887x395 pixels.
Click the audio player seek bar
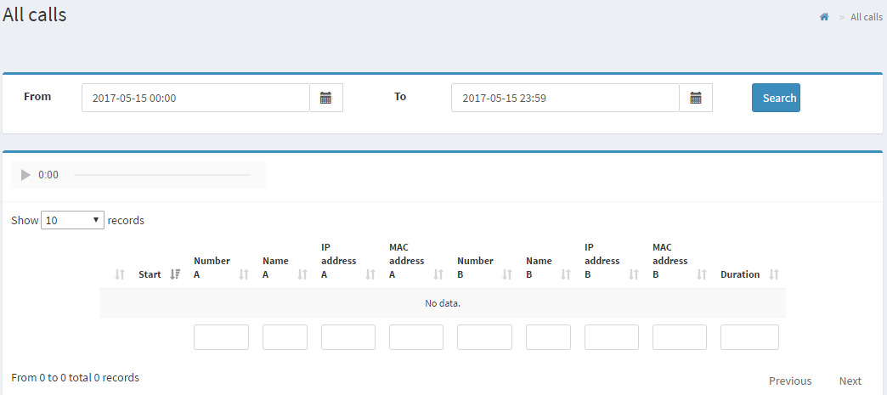(x=161, y=175)
